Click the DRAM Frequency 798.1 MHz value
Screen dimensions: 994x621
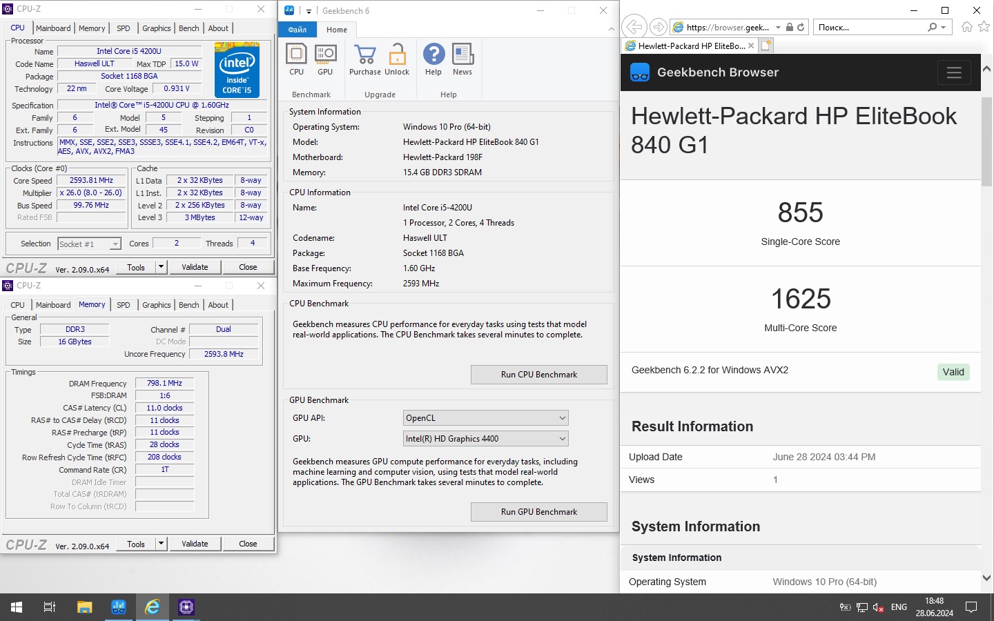(x=164, y=383)
